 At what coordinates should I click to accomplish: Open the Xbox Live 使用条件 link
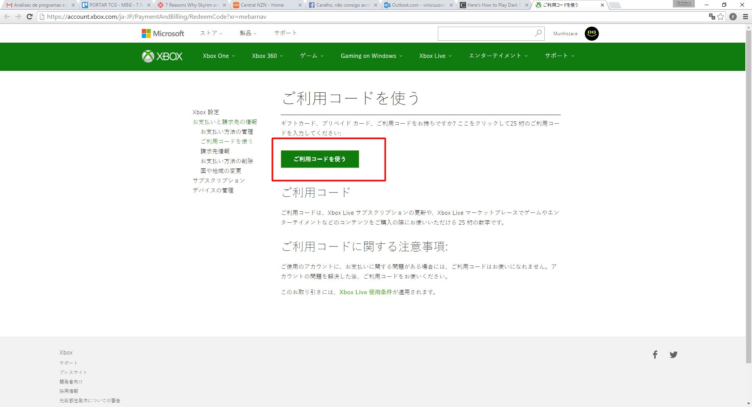(366, 292)
